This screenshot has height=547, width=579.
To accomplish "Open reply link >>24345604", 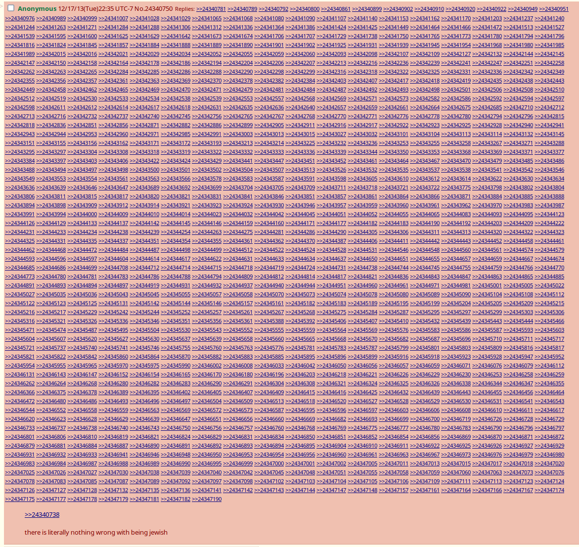I will (20, 339).
